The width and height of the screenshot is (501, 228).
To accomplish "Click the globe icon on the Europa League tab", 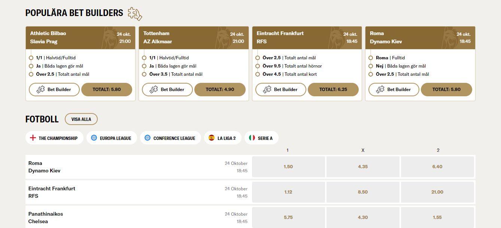I will click(94, 138).
